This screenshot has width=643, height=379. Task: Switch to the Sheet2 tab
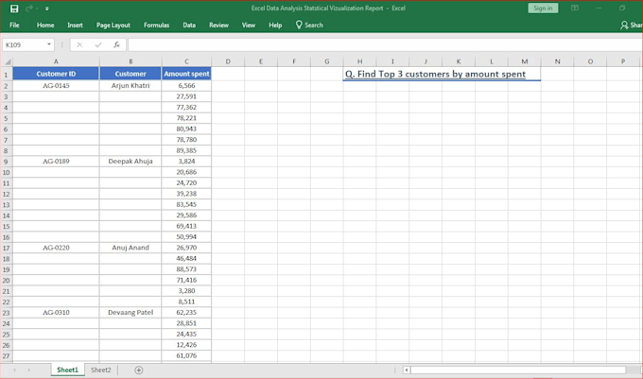[x=100, y=370]
